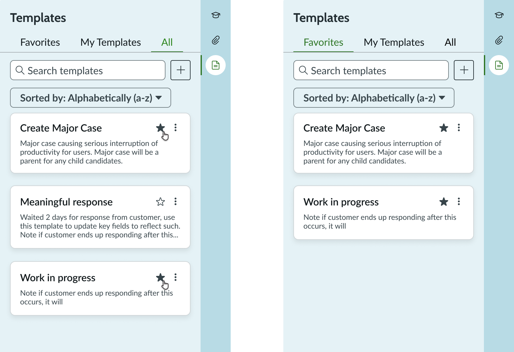Image resolution: width=514 pixels, height=352 pixels.
Task: Unfavorite Work in progress in Favorites tab
Action: coord(444,202)
